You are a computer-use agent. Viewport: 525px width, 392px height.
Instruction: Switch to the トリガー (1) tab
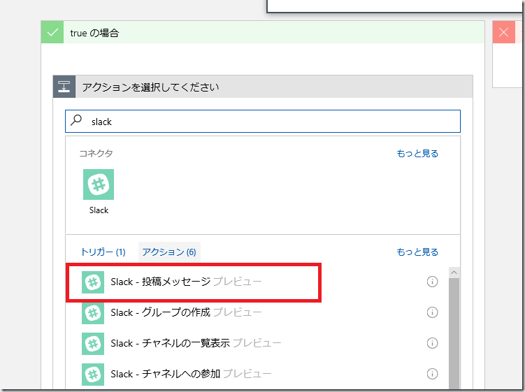[x=103, y=252]
